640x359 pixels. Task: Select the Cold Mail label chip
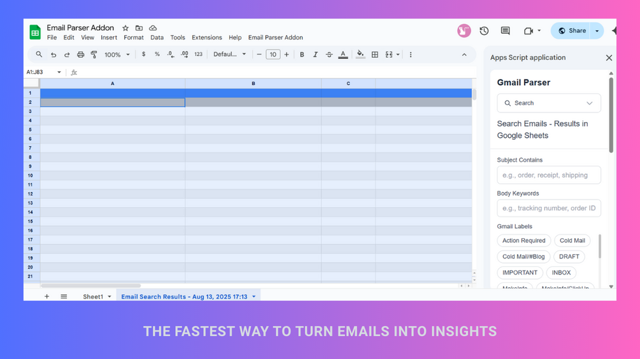[572, 241]
